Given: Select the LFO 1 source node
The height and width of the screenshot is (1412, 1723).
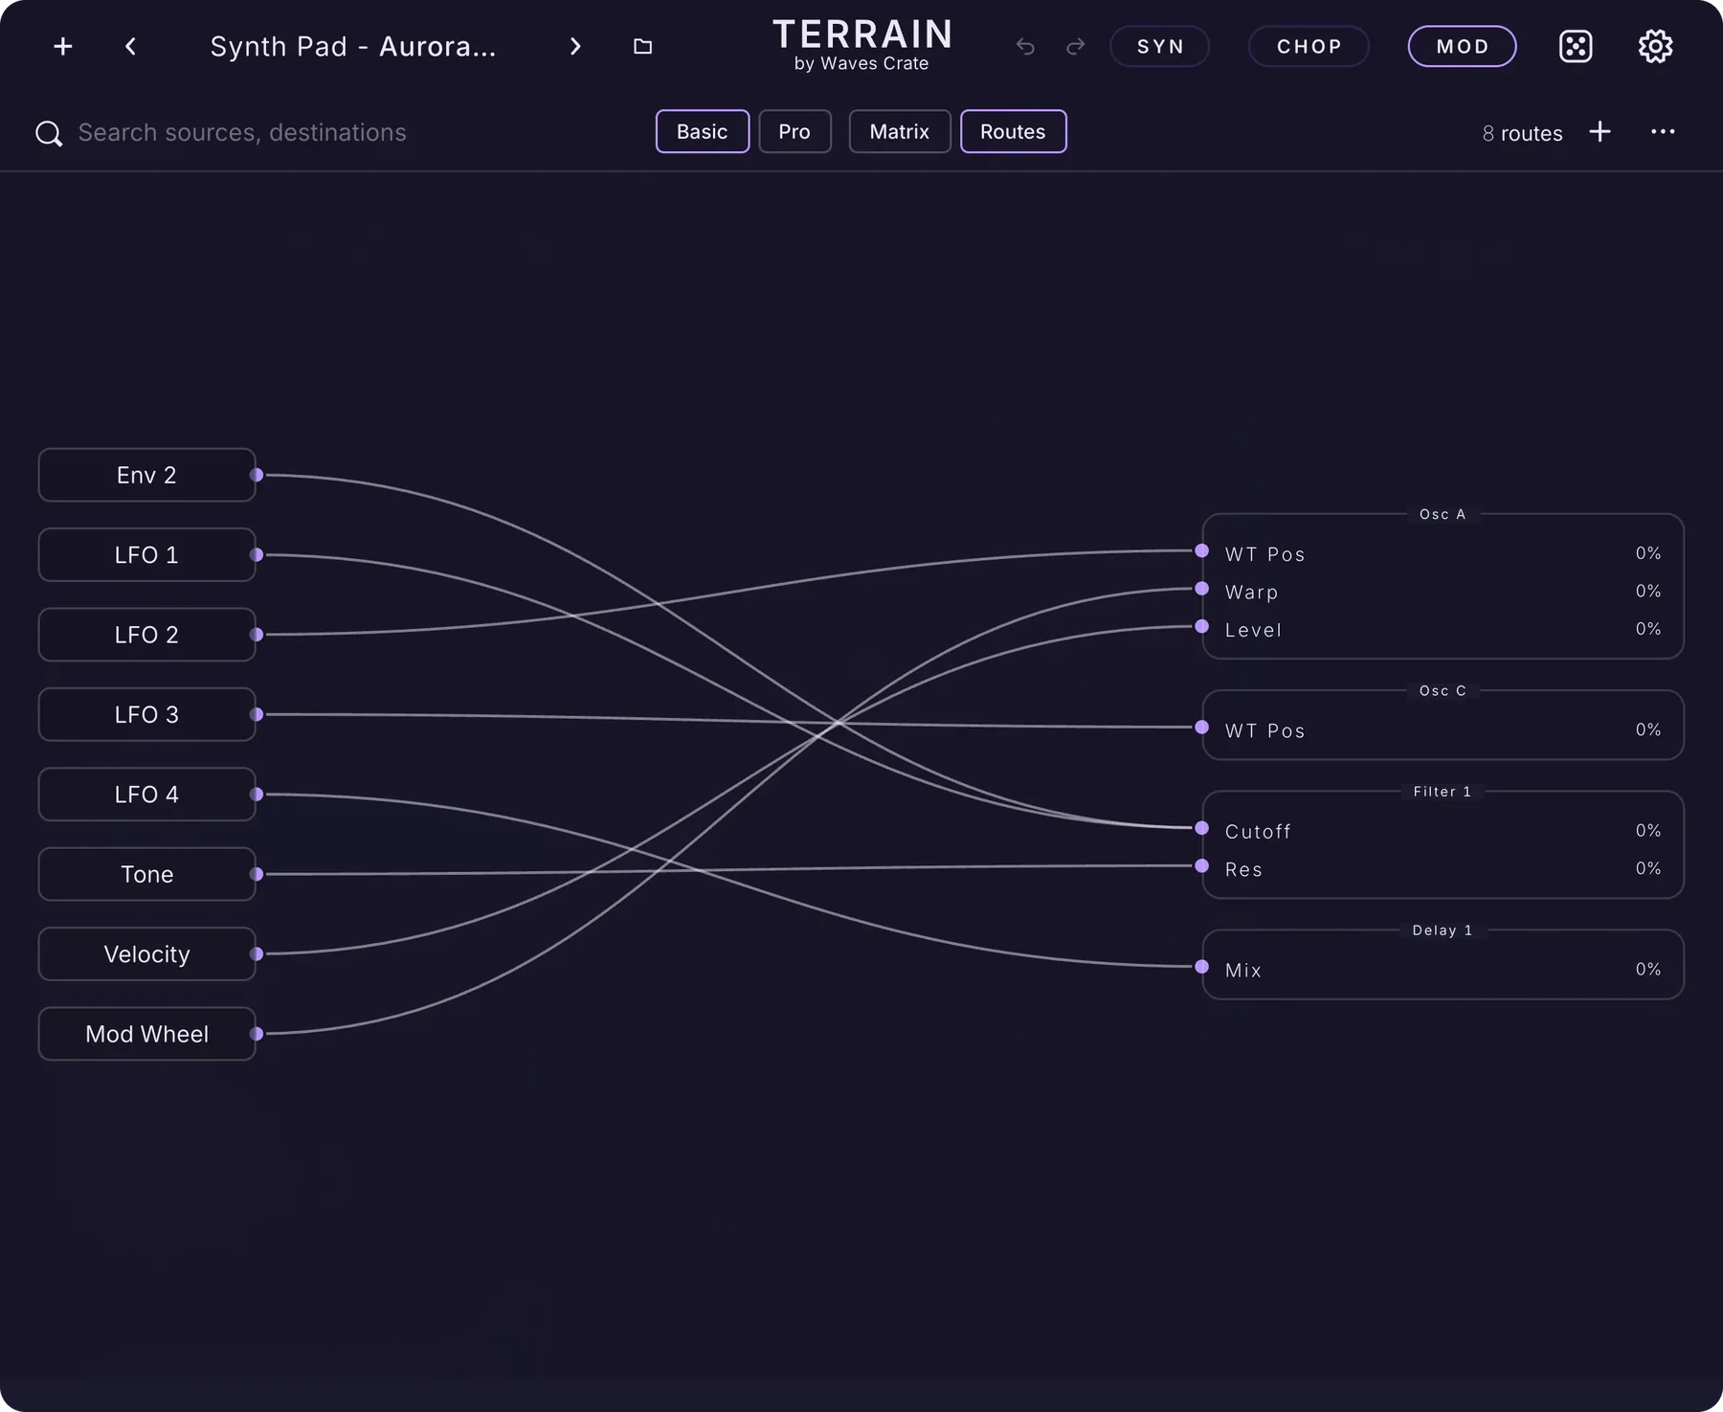Looking at the screenshot, I should (146, 555).
